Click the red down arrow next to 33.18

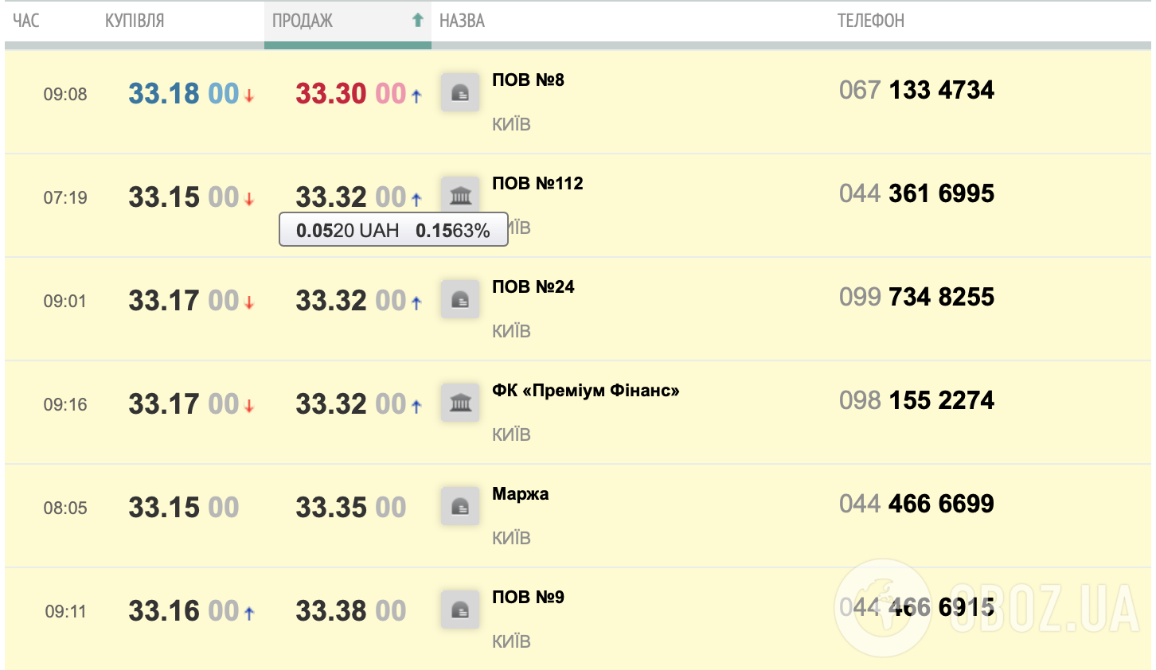tap(249, 96)
